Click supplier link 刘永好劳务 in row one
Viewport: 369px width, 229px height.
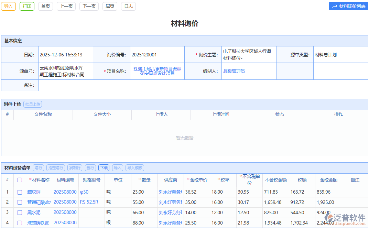[x=170, y=192]
